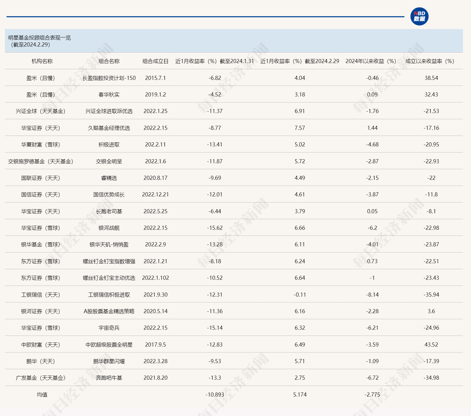Select the cell 交银全明星
Screen dimensions: 471x416
109,162
